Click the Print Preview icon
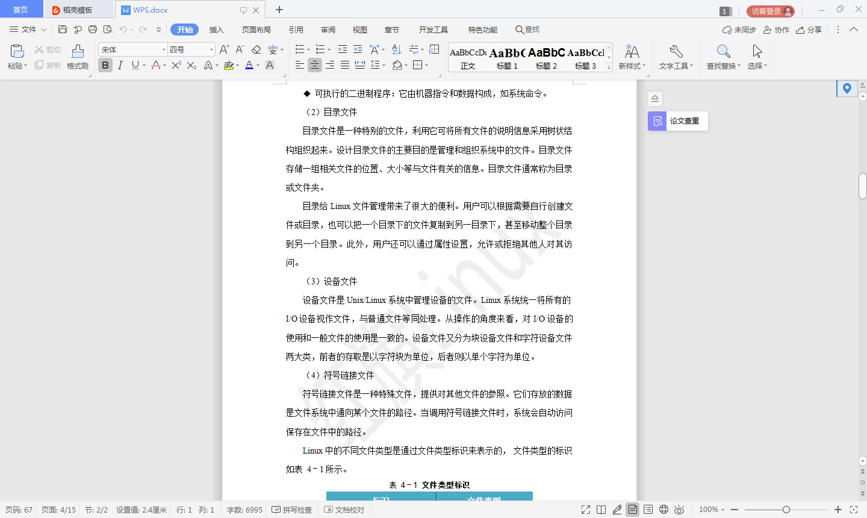The height and width of the screenshot is (518, 867). [108, 29]
